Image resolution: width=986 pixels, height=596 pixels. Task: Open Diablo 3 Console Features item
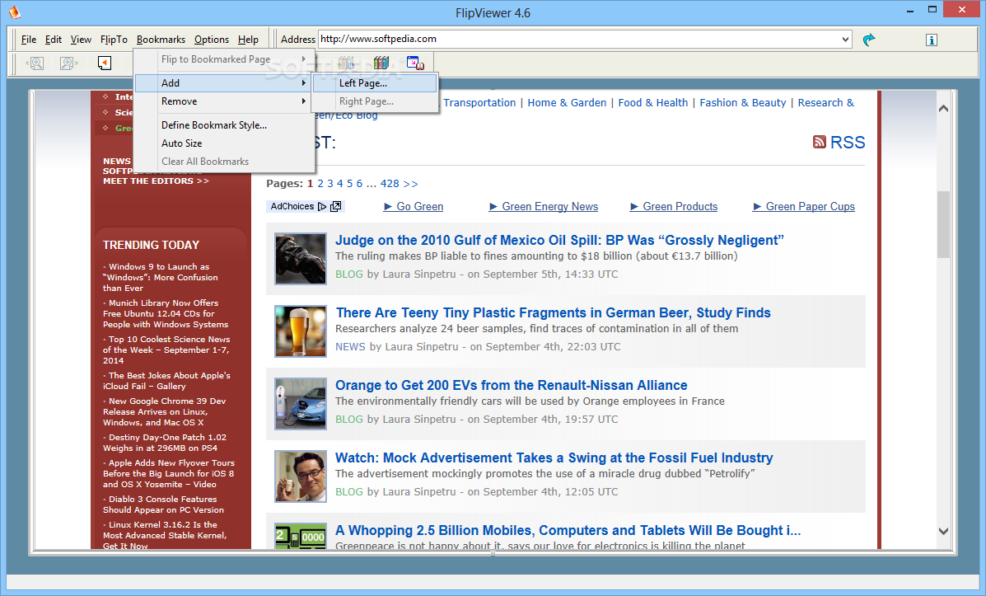[x=163, y=504]
